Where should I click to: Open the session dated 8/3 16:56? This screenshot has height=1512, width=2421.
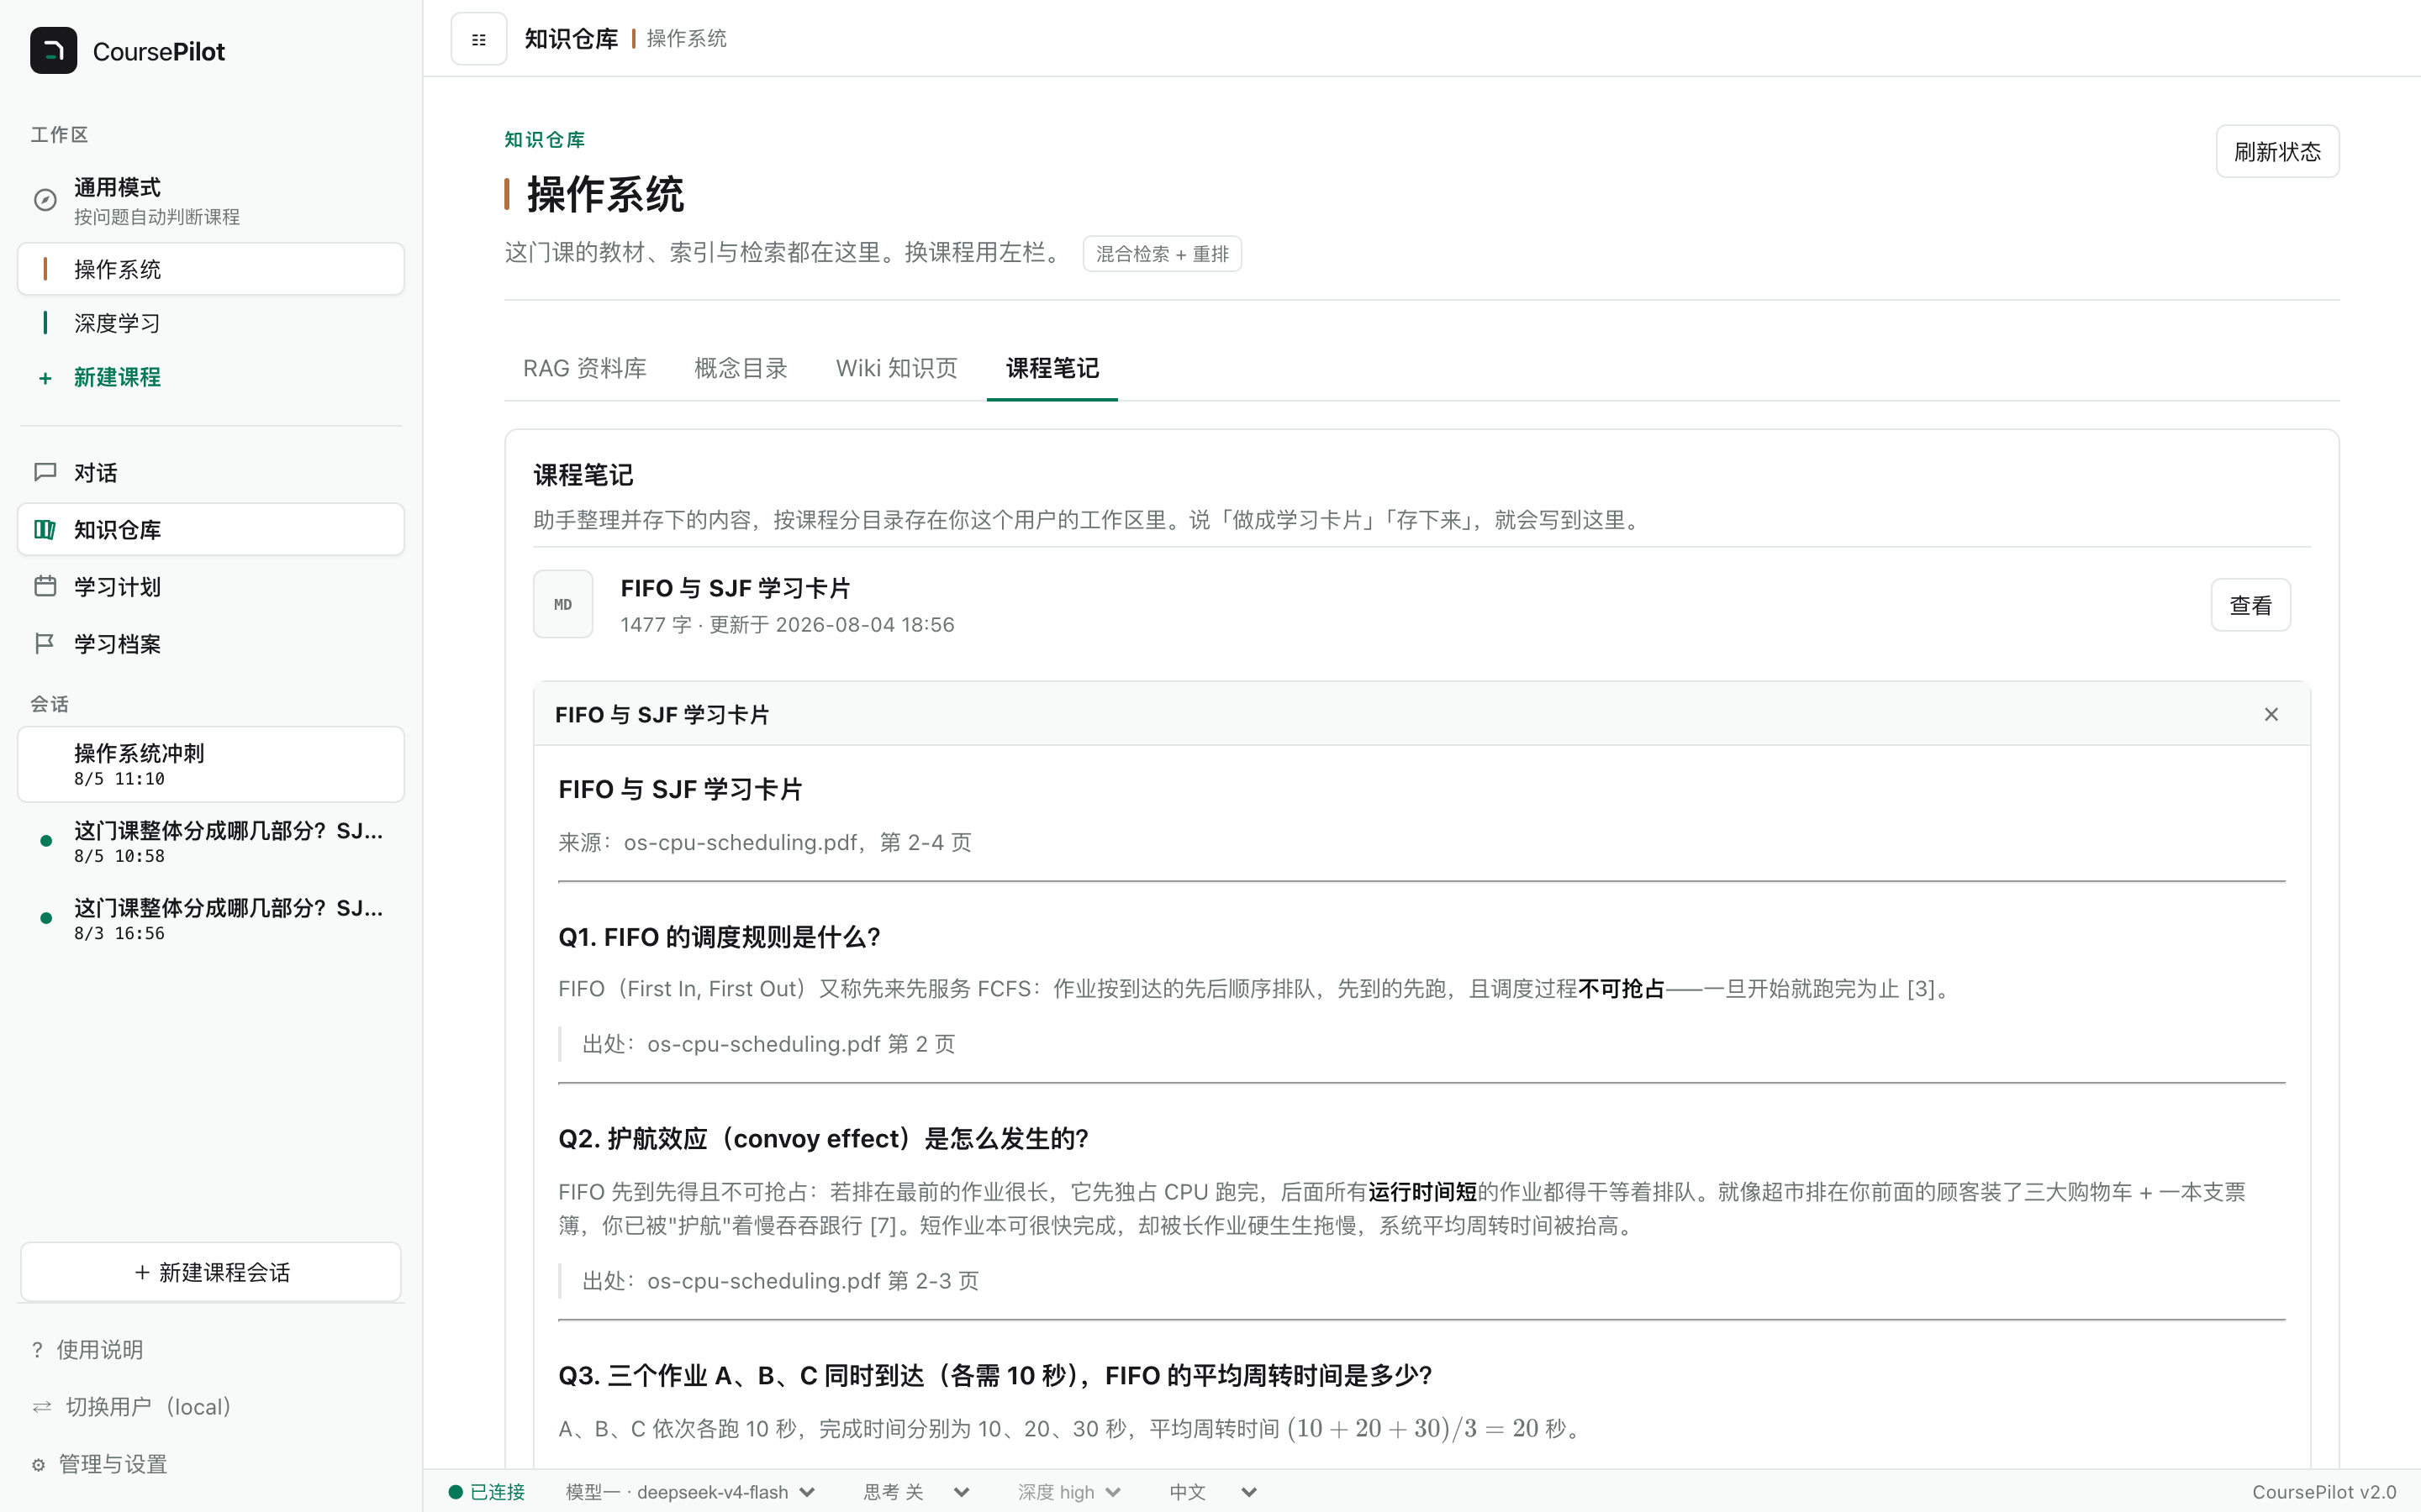[211, 918]
